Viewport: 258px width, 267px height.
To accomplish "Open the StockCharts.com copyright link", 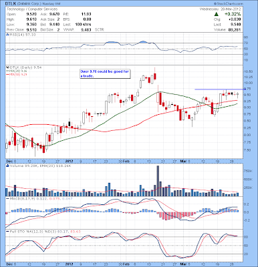I will (x=228, y=4).
